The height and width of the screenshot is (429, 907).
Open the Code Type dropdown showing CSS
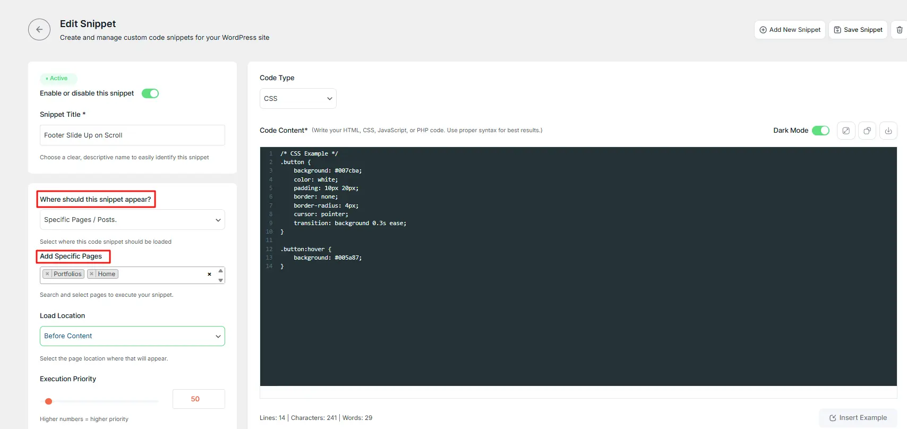pyautogui.click(x=298, y=99)
